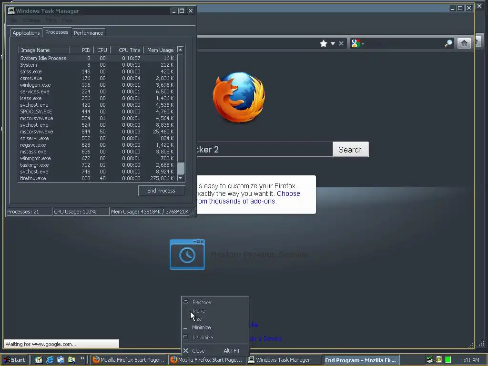Choose Maximize in the context menu
Screen dimensions: 488x366
[215, 337]
